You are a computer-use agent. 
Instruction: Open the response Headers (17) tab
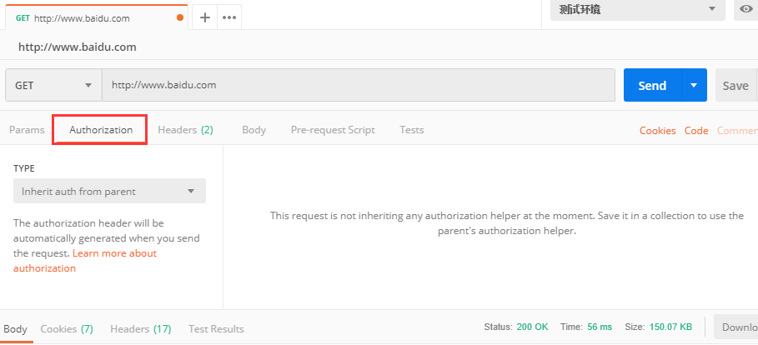click(141, 328)
